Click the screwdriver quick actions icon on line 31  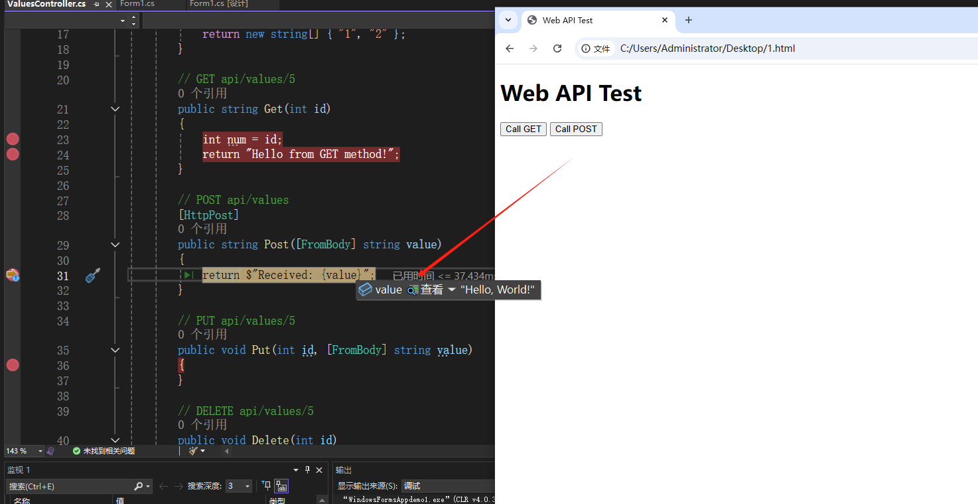point(93,275)
